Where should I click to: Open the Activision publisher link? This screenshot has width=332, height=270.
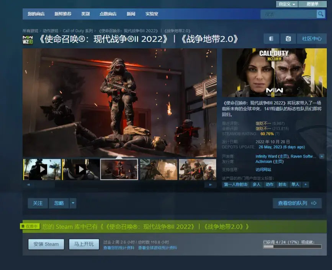pos(263,162)
